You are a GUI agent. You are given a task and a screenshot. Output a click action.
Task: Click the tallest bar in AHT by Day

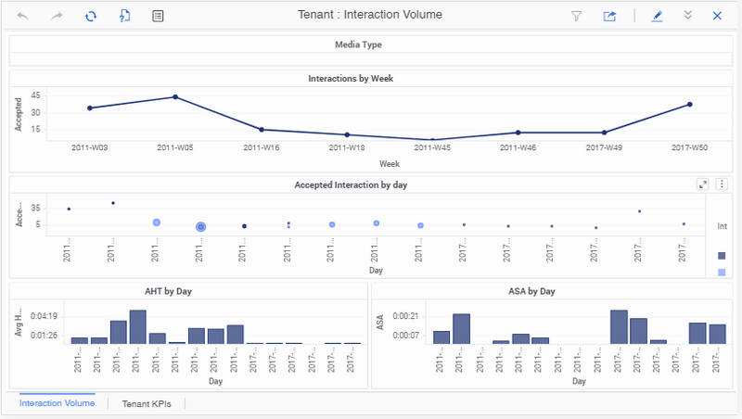coord(137,326)
